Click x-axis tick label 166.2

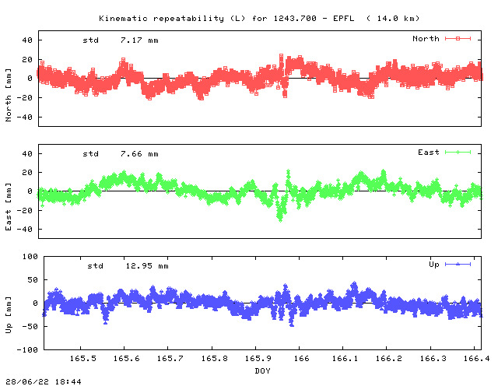click(x=389, y=358)
